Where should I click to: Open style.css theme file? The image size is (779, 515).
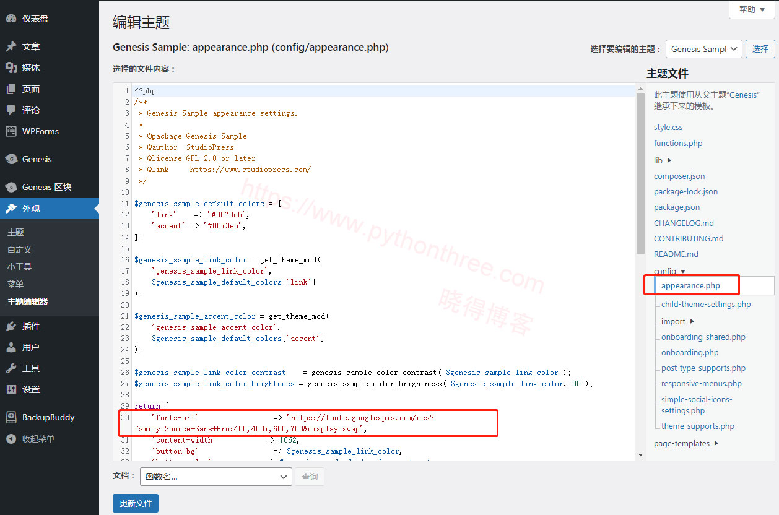pyautogui.click(x=668, y=127)
